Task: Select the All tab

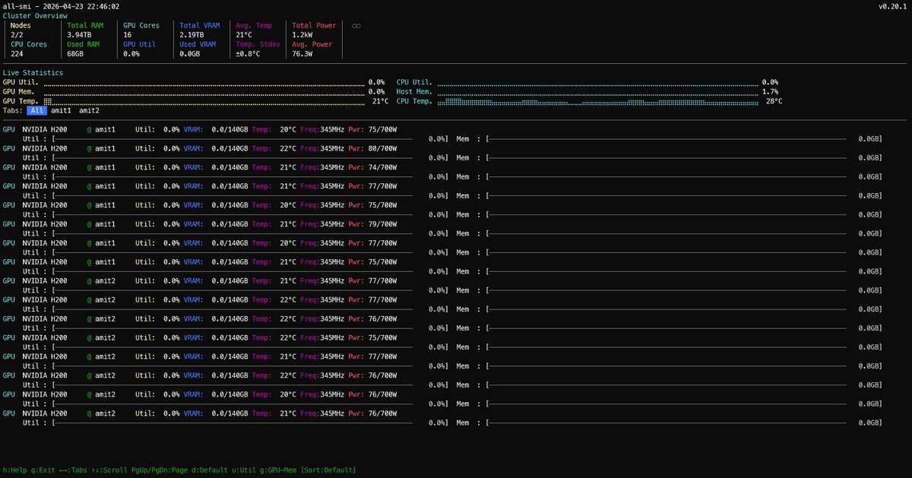Action: [37, 110]
